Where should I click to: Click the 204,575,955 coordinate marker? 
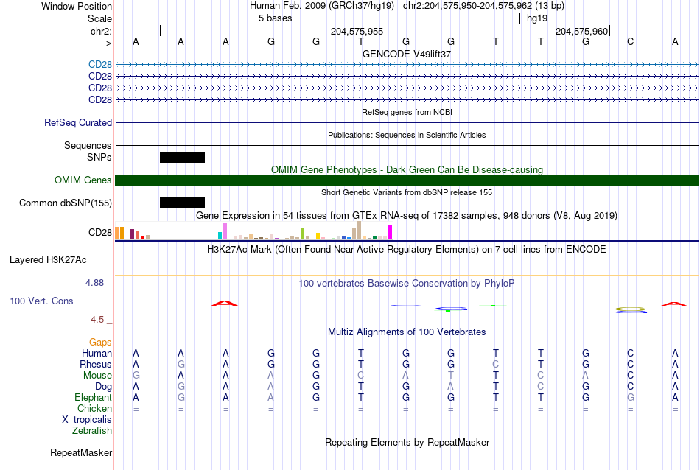click(357, 31)
